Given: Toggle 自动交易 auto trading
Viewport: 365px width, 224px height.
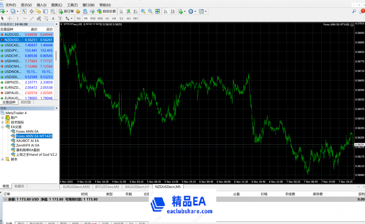Looking at the screenshot, I should pos(106,11).
